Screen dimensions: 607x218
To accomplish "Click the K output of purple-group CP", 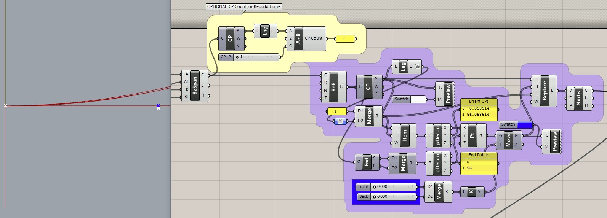I will tap(376, 94).
